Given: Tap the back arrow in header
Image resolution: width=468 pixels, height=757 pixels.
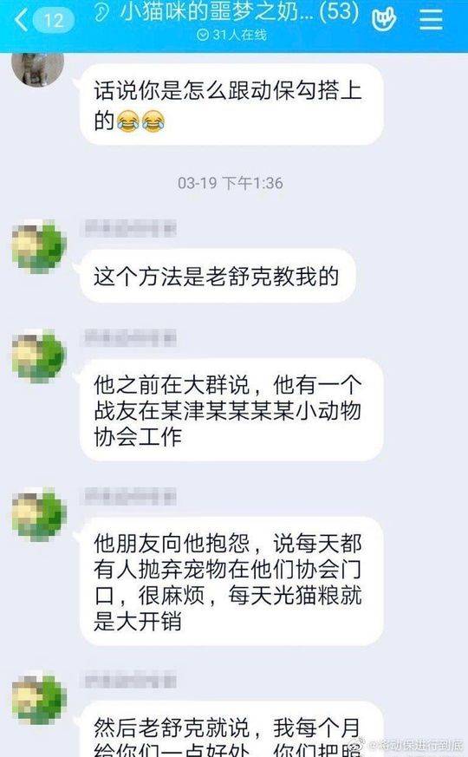Looking at the screenshot, I should 21,20.
